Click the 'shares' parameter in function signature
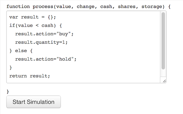Image resolution: width=183 pixels, height=114 pixels. 127,6
